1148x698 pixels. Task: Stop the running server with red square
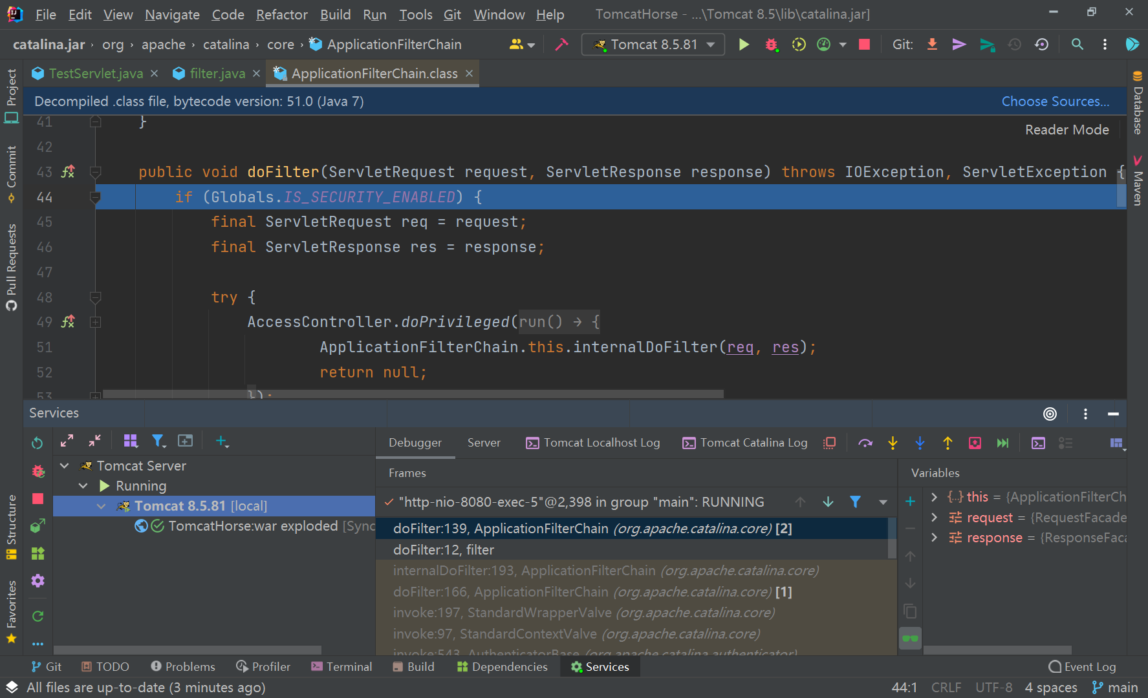tap(864, 45)
